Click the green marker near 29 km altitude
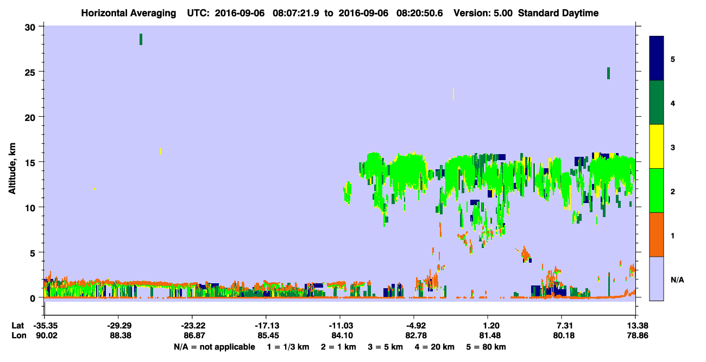 tap(141, 39)
